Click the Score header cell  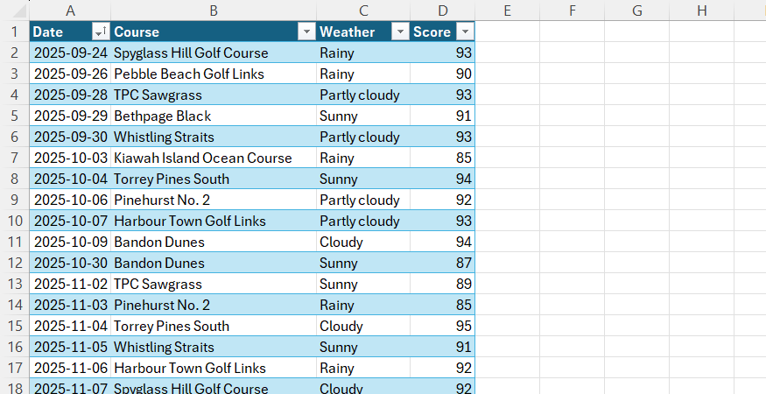point(442,32)
